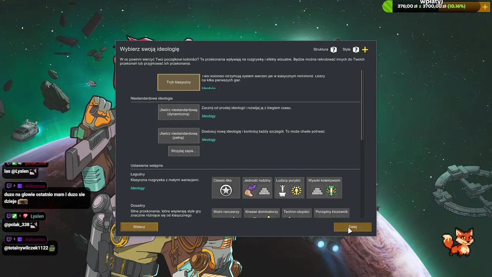
Task: Click the Struktura label
Action: pyautogui.click(x=321, y=50)
